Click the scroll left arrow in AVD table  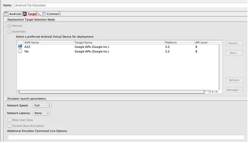[212, 92]
